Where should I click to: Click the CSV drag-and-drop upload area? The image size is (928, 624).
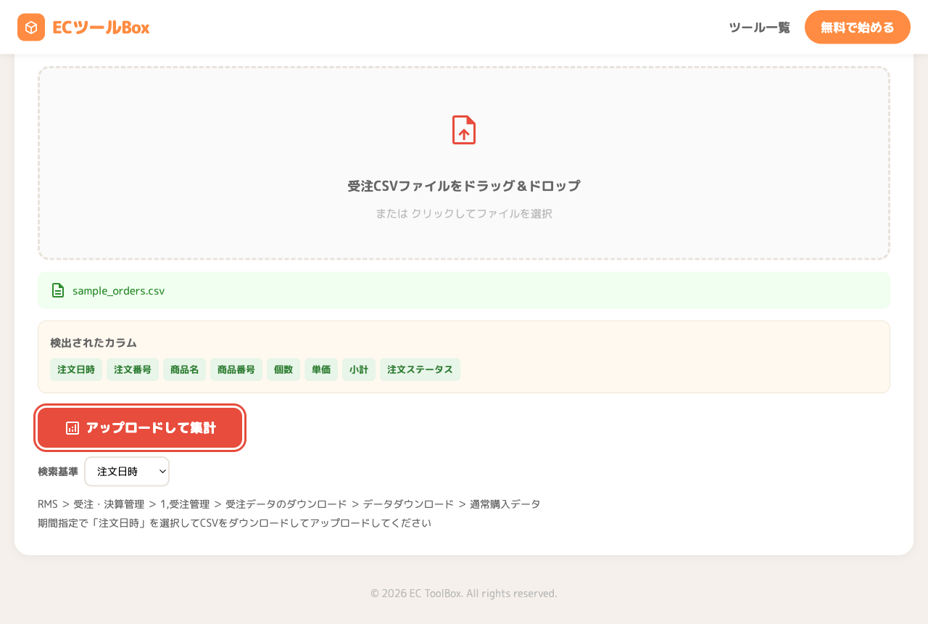click(464, 163)
